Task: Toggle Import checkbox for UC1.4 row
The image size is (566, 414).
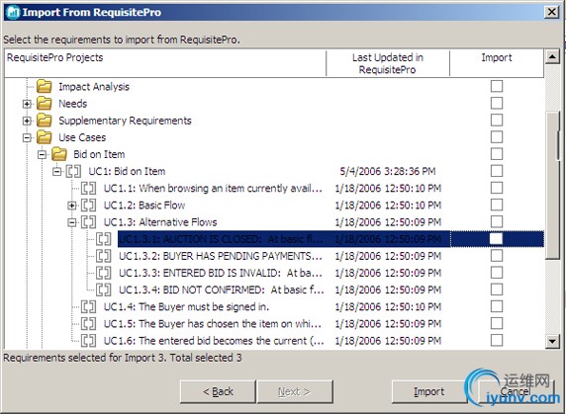Action: point(497,306)
